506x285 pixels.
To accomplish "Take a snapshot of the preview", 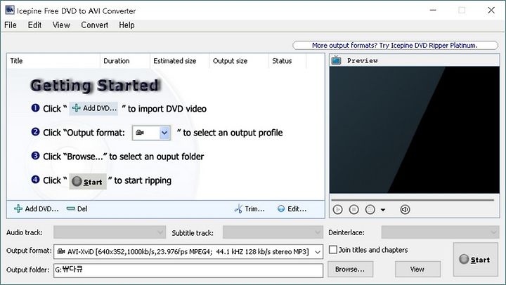I will [x=370, y=210].
